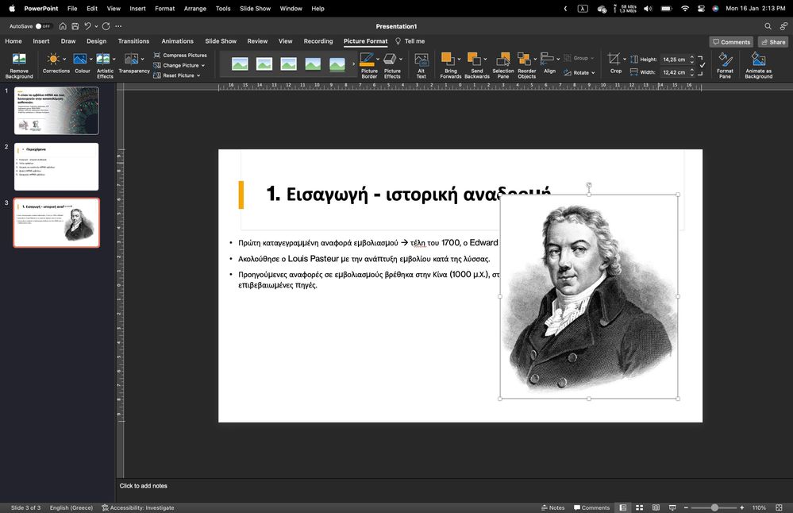Click the notes area 'Click to add notes'
The width and height of the screenshot is (793, 513).
[144, 486]
